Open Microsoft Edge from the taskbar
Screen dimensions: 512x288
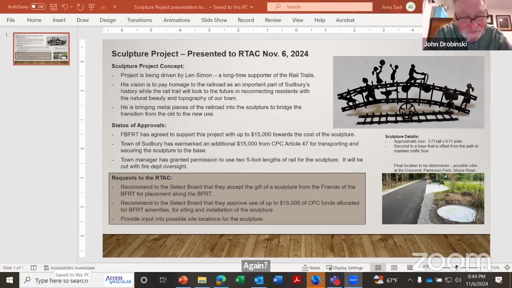[221, 280]
